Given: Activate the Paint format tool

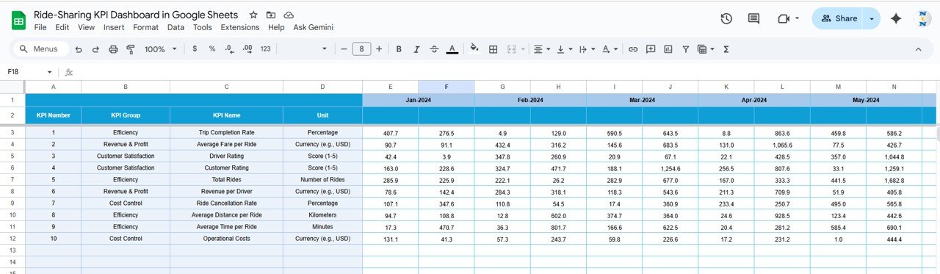Looking at the screenshot, I should (131, 49).
